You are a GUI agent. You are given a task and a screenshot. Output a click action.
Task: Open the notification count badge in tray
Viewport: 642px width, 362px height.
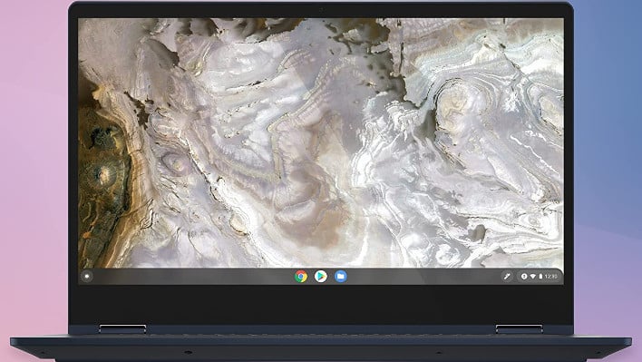click(x=524, y=277)
